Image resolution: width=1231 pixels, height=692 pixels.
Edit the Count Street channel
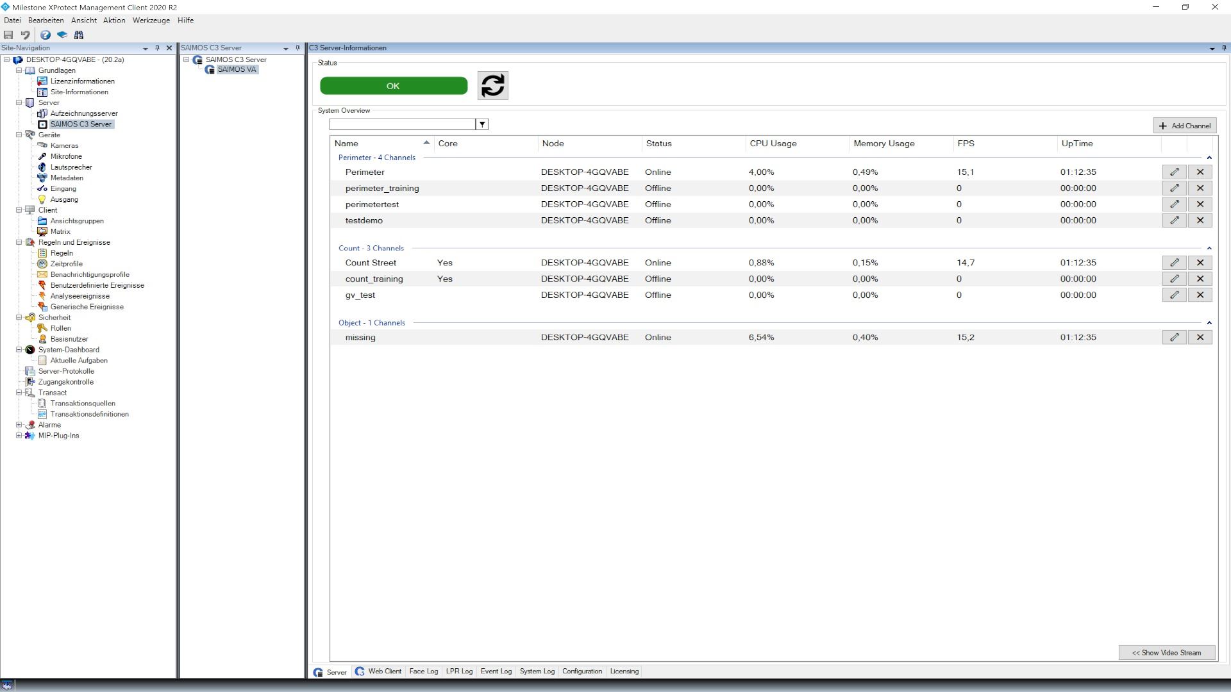(x=1174, y=262)
